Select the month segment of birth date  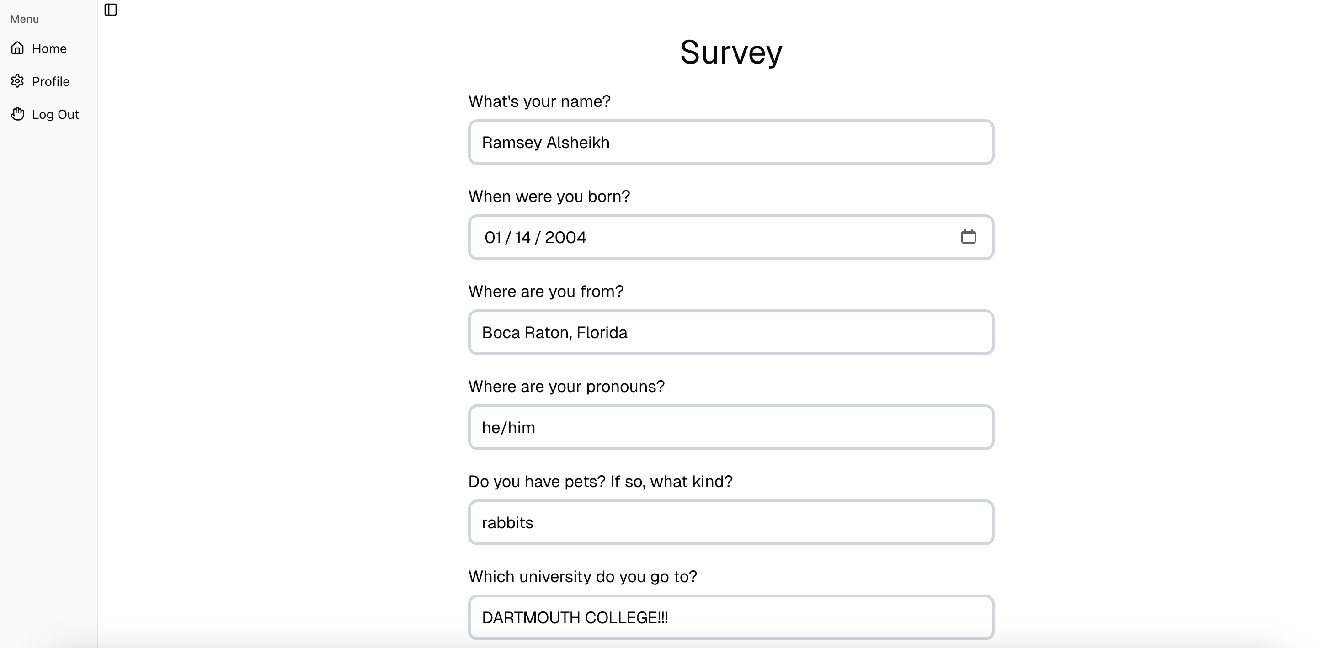coord(493,237)
